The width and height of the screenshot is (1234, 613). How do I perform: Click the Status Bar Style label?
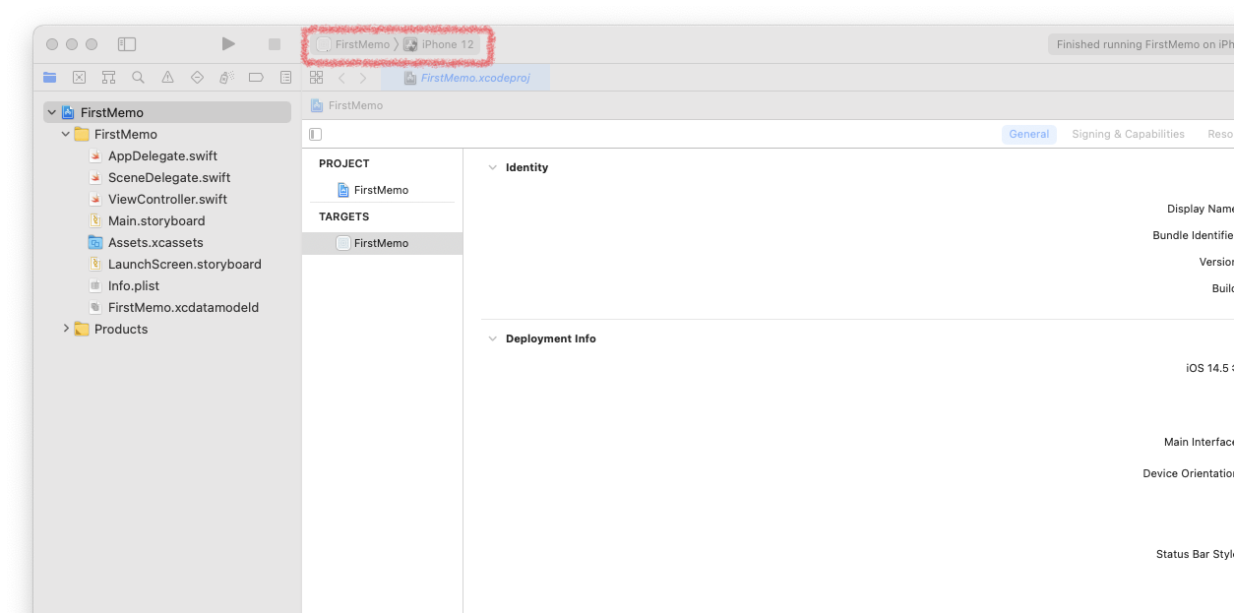point(1195,554)
